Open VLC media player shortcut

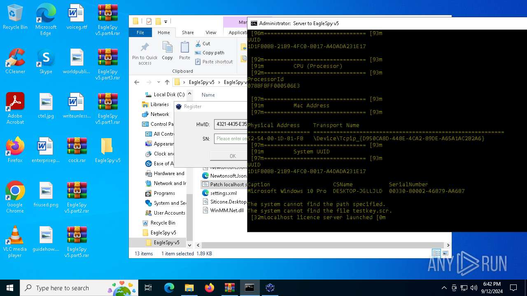point(15,241)
